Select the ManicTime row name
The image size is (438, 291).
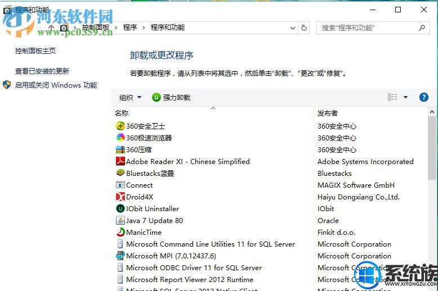pos(144,232)
